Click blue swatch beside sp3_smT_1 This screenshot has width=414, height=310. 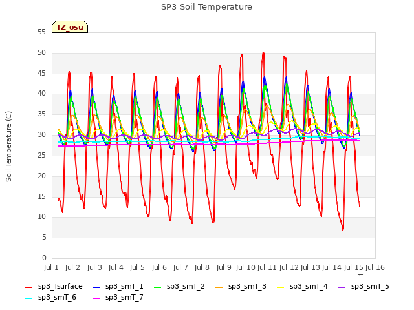[x=96, y=287]
